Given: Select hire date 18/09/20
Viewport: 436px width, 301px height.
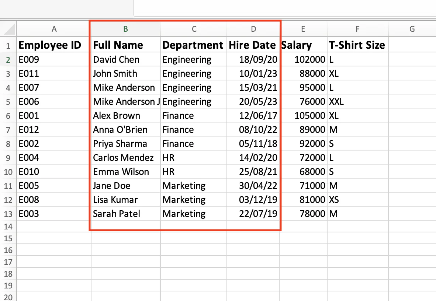Looking at the screenshot, I should coord(253,59).
